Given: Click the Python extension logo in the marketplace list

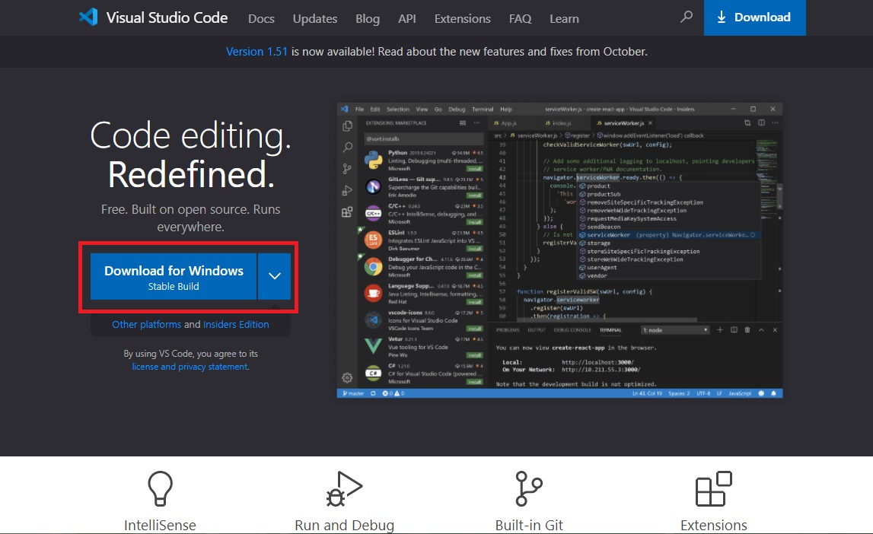Looking at the screenshot, I should click(x=373, y=161).
